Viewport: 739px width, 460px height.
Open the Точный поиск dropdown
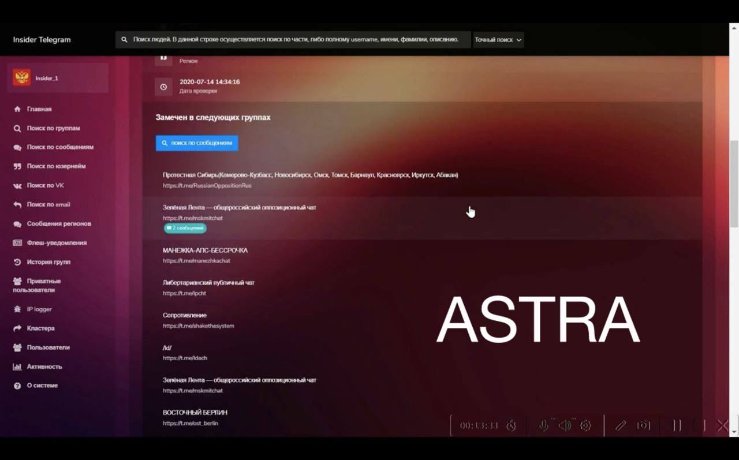(498, 40)
